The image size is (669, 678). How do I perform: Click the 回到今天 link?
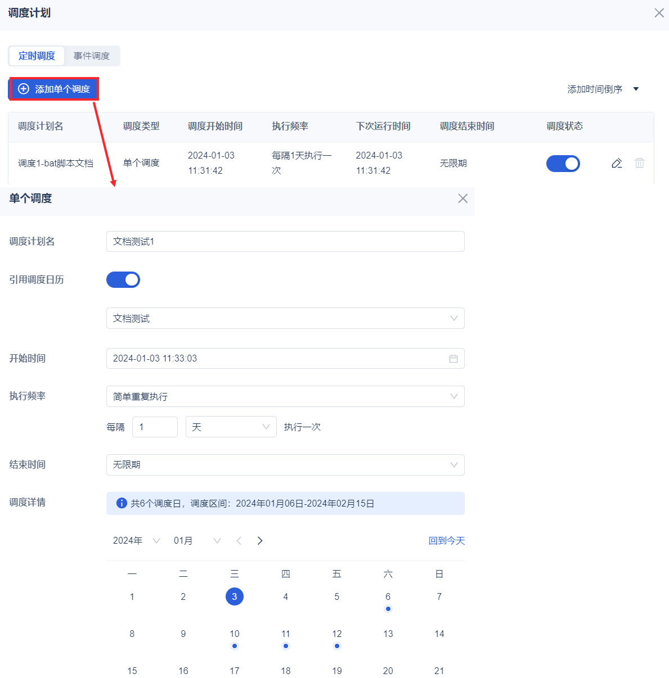click(446, 541)
